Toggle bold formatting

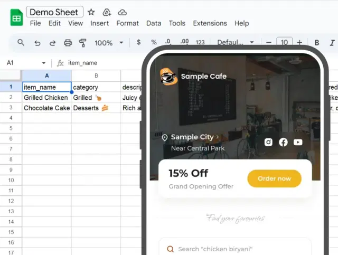[x=317, y=43]
